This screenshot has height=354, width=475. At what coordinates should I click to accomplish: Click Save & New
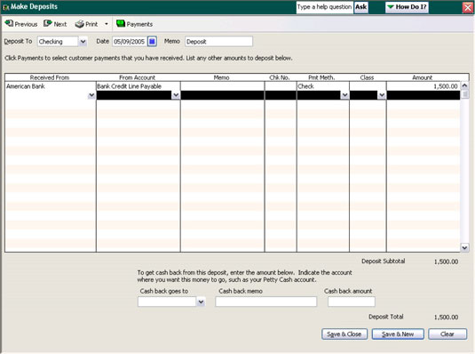point(398,334)
